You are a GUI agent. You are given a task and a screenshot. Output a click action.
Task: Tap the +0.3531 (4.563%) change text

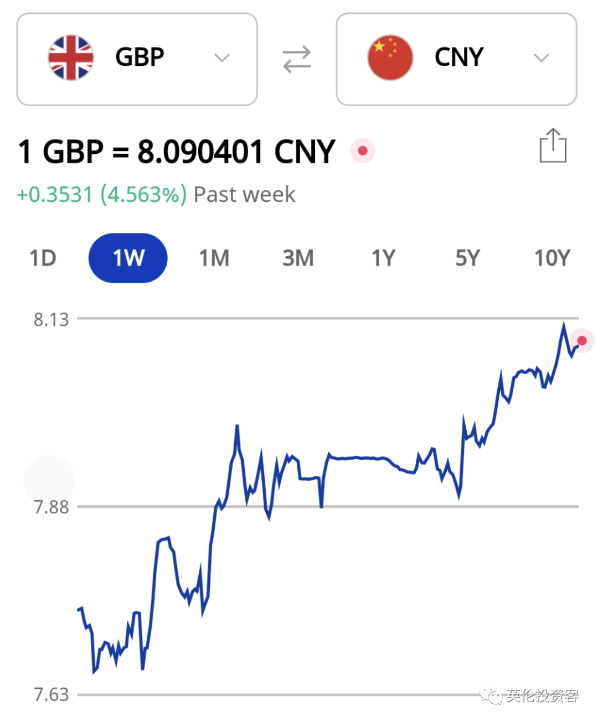pyautogui.click(x=102, y=195)
